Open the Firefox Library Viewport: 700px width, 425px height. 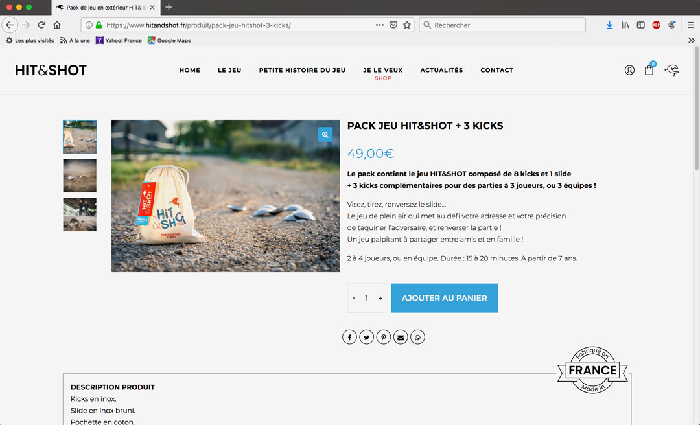[625, 25]
